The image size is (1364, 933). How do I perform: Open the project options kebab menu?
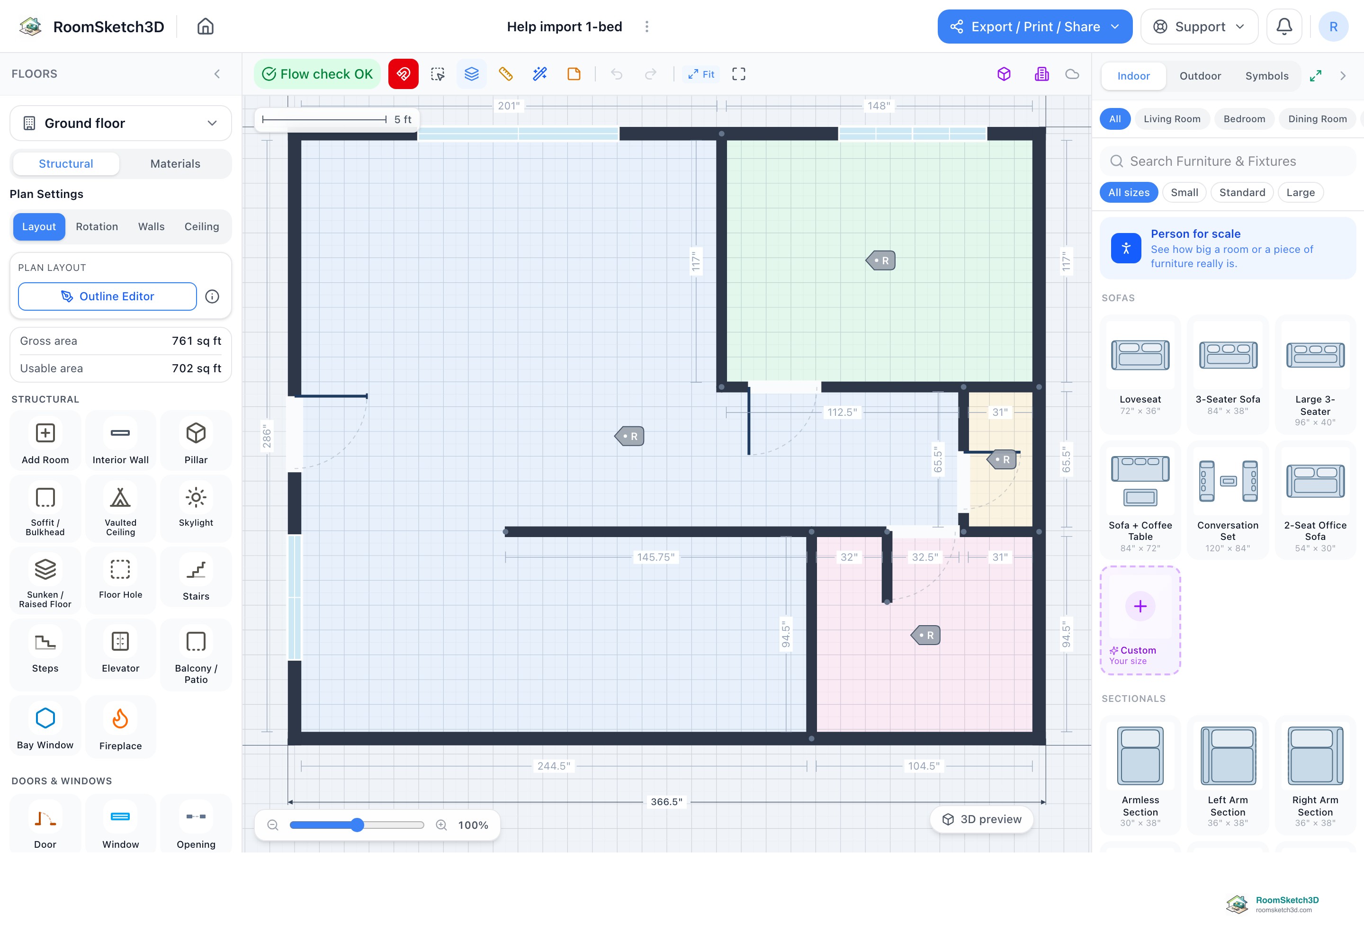tap(647, 27)
